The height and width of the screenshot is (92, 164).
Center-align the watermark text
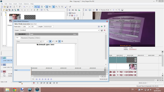[59, 41]
